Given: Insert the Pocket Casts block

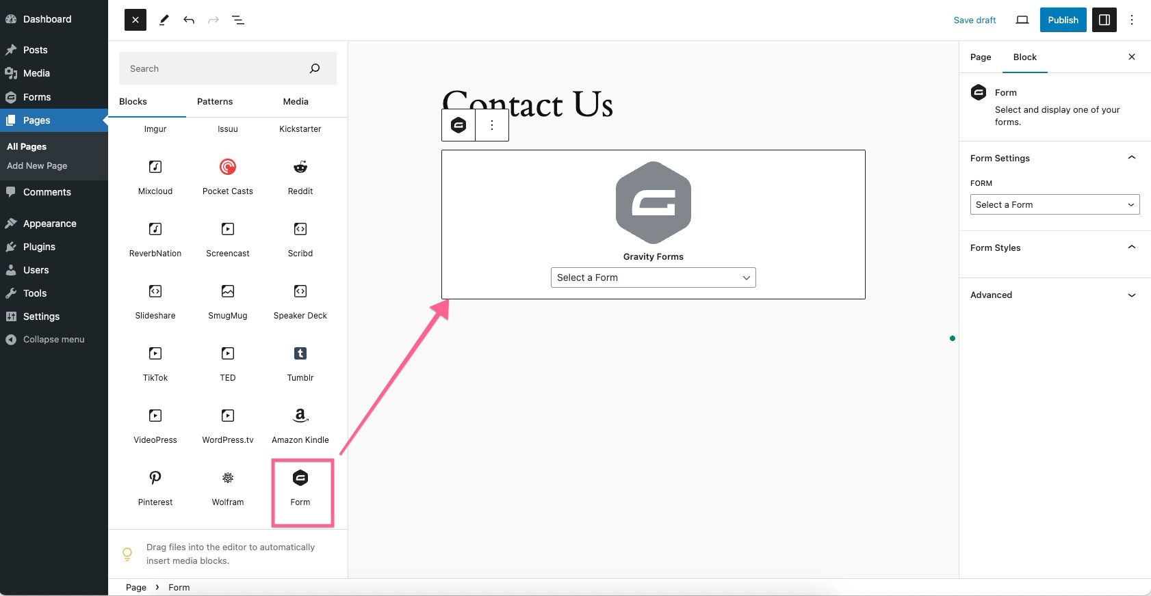Looking at the screenshot, I should tap(228, 177).
